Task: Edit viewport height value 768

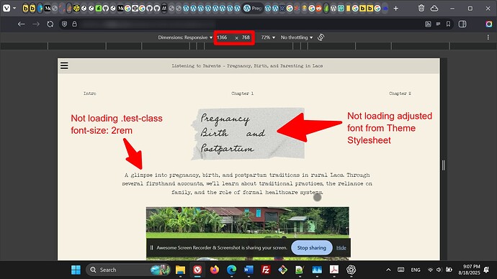Action: point(246,37)
